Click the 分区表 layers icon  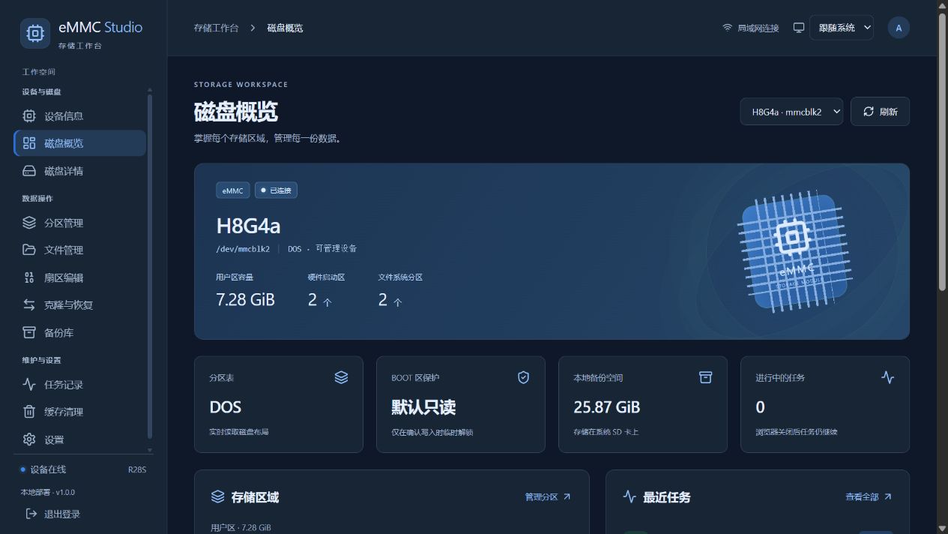[x=341, y=377]
